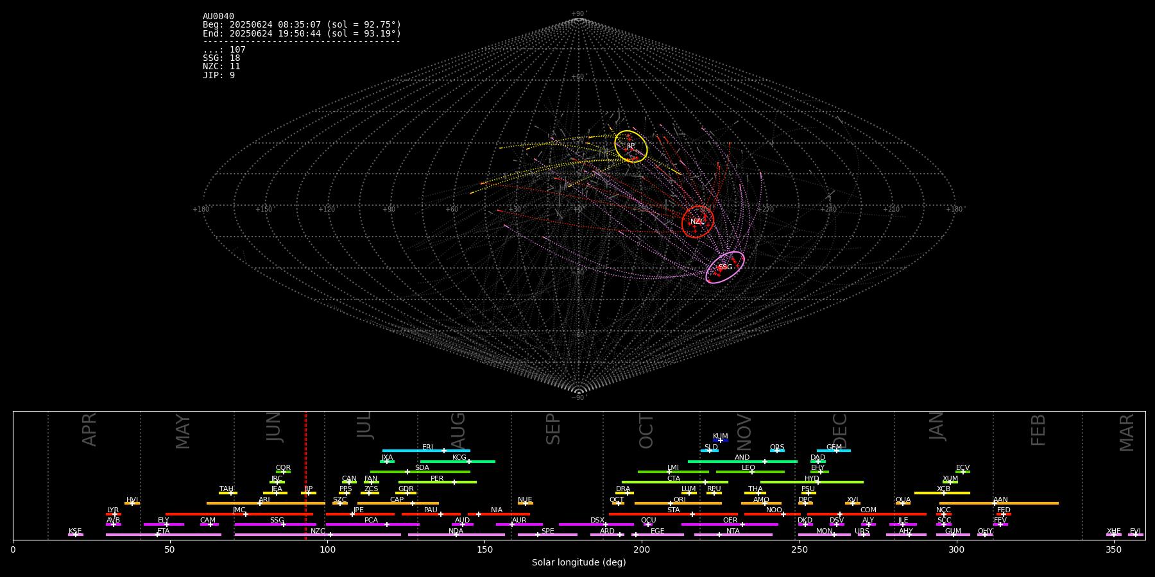
Task: Click the cyan ERI shower bar
Action: [x=426, y=451]
